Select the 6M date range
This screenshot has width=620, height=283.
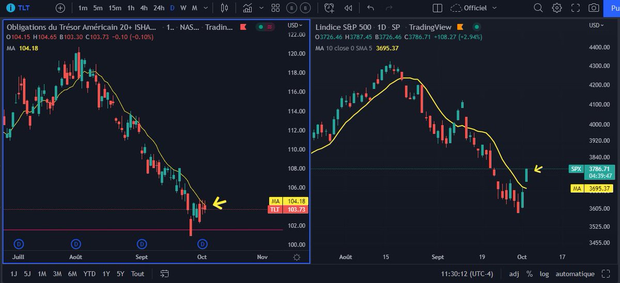[x=73, y=274]
